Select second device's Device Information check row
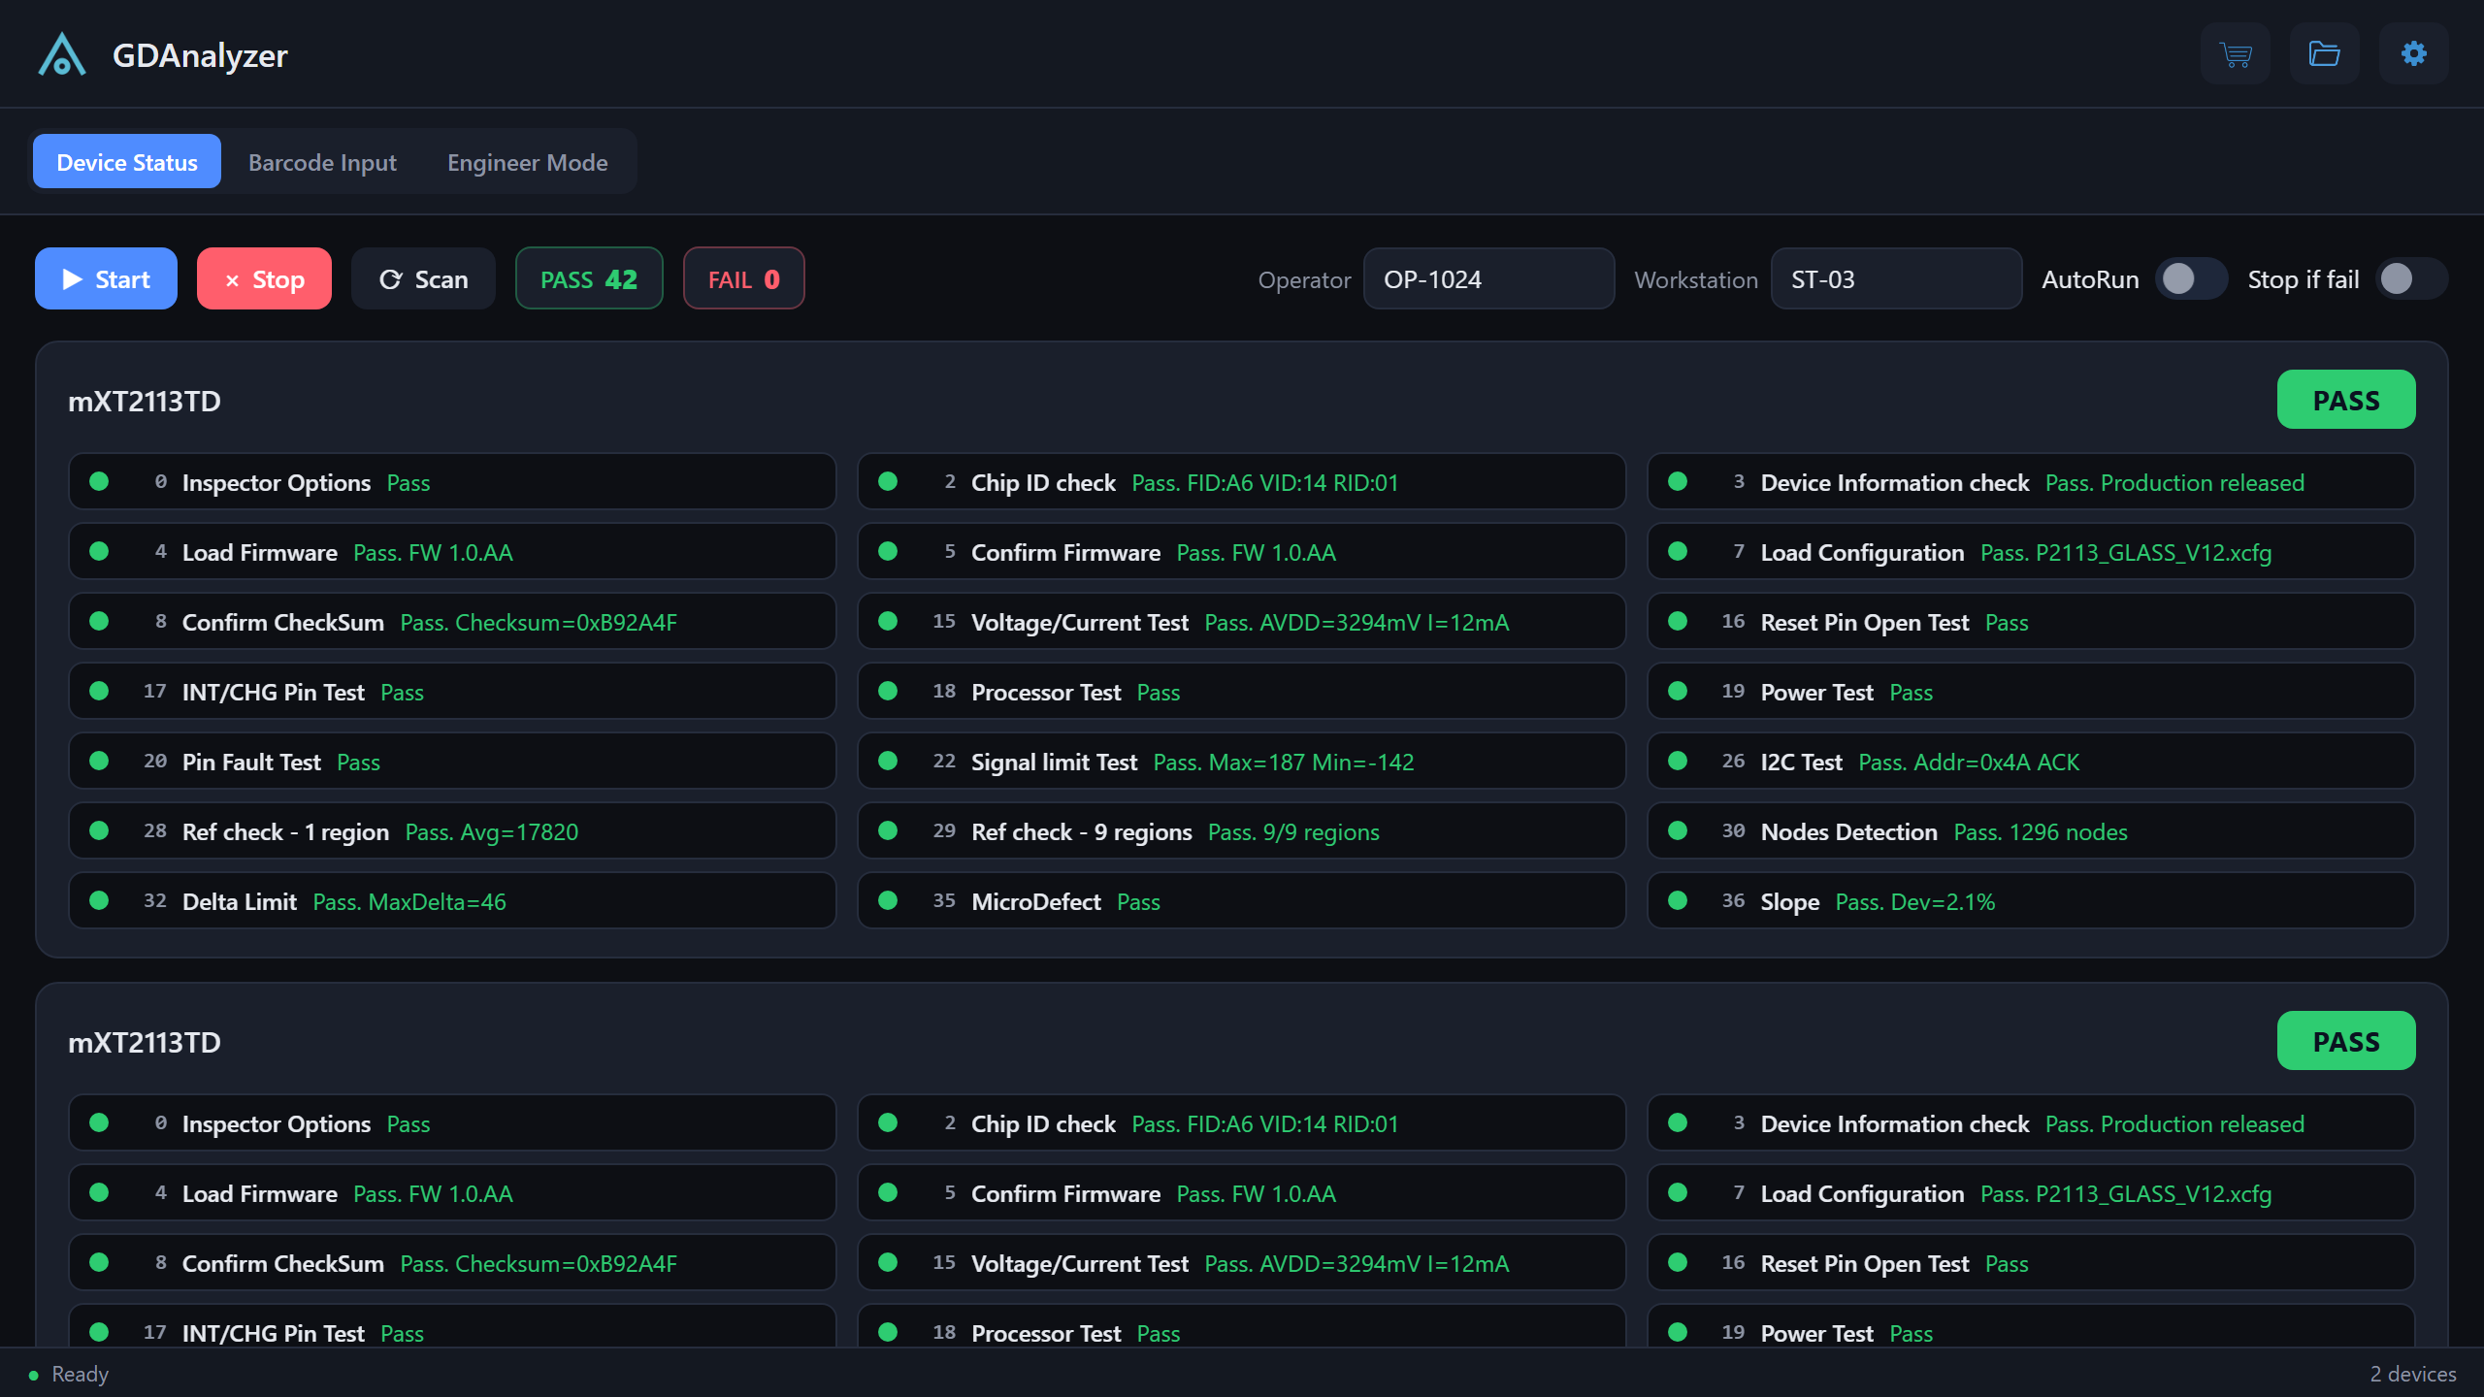This screenshot has height=1397, width=2484. point(2031,1123)
